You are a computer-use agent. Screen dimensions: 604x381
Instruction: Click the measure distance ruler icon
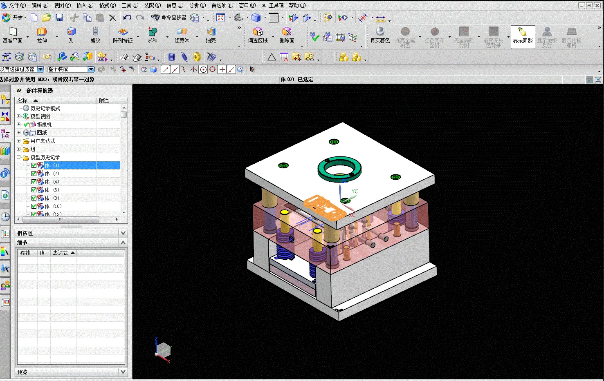380,18
